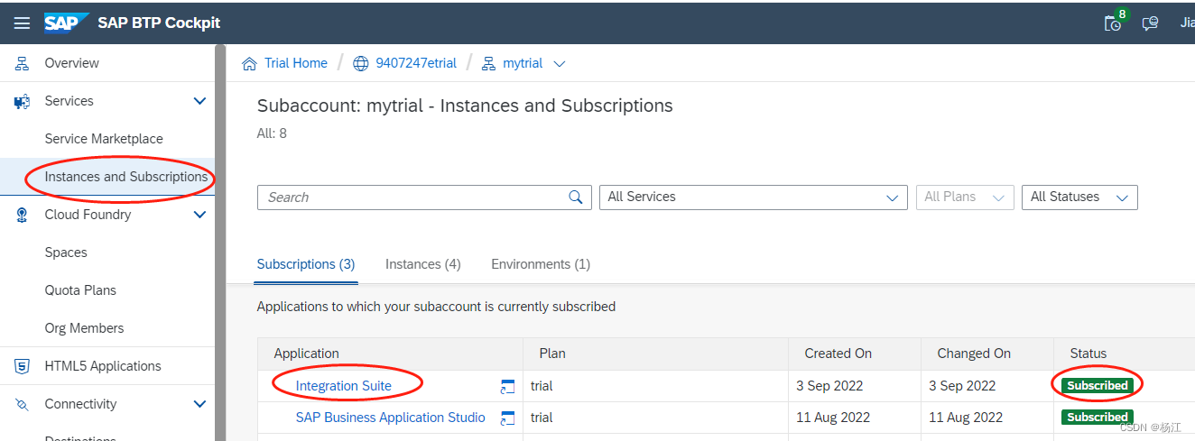
Task: Click the notifications clock icon with badge
Action: pyautogui.click(x=1114, y=23)
